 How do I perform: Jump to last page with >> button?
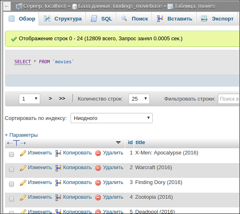click(62, 99)
